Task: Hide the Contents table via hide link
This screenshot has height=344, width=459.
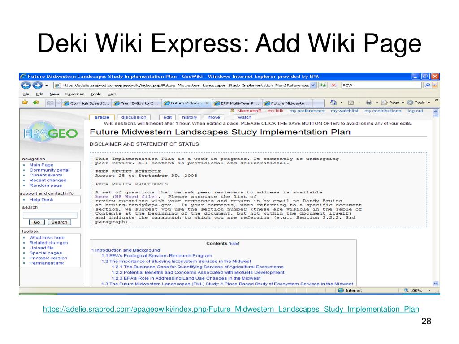Action: point(234,244)
